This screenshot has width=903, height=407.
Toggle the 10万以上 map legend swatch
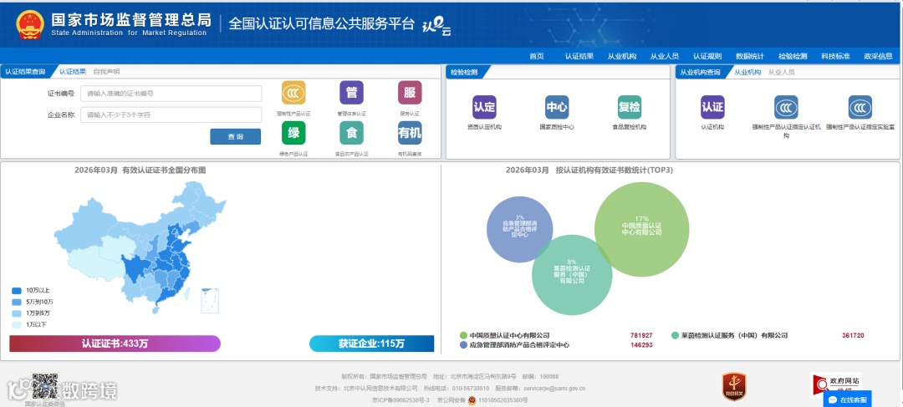coord(17,291)
